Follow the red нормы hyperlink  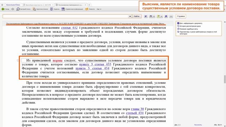coord(58,60)
